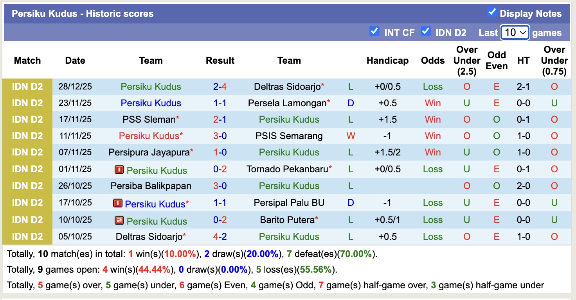
Task: Click the IDN D2 badge on the 23/11/25 row
Action: pyautogui.click(x=27, y=103)
